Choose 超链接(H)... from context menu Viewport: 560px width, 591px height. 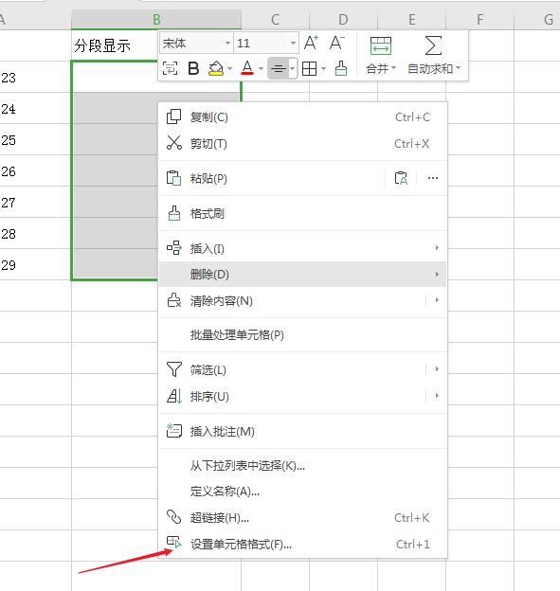pyautogui.click(x=303, y=518)
